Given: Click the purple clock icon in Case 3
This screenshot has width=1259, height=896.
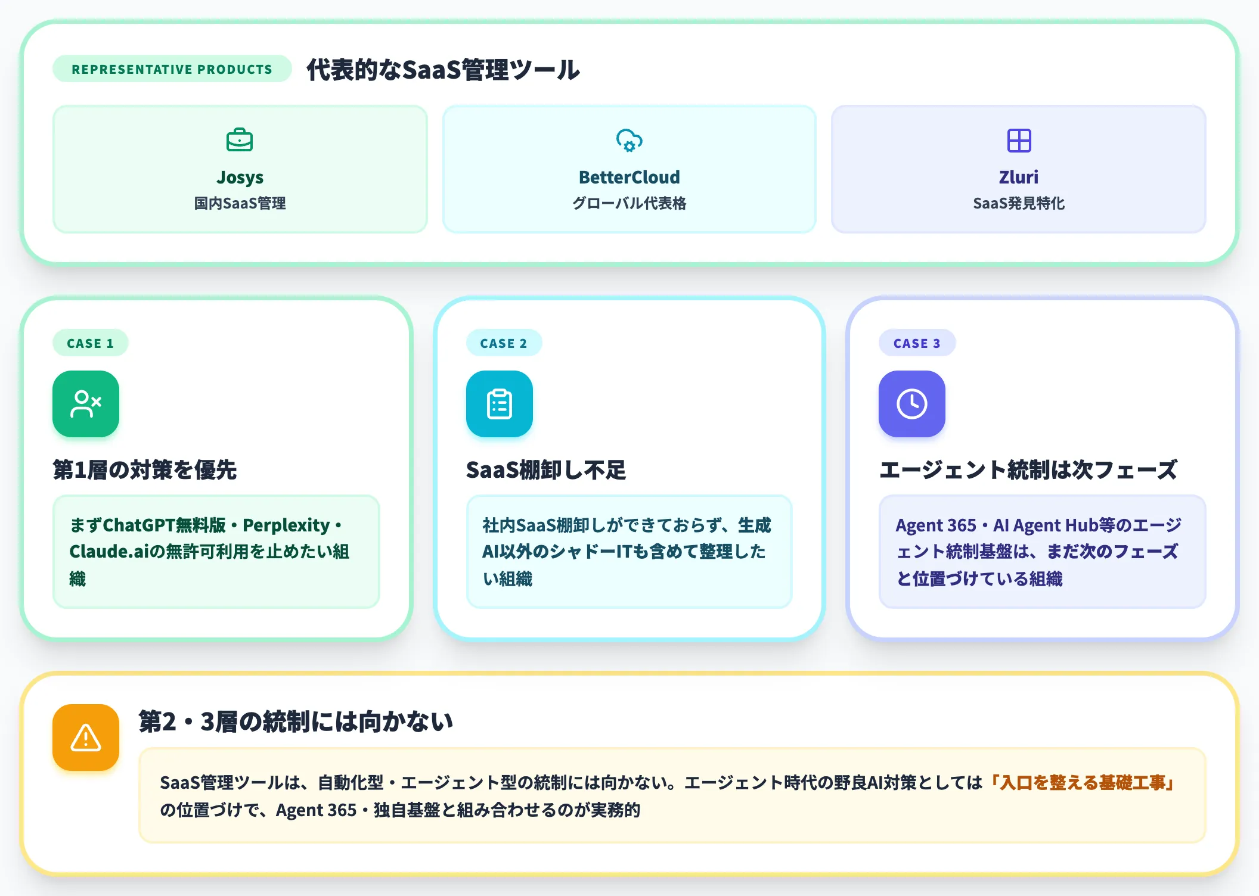Looking at the screenshot, I should coord(912,404).
